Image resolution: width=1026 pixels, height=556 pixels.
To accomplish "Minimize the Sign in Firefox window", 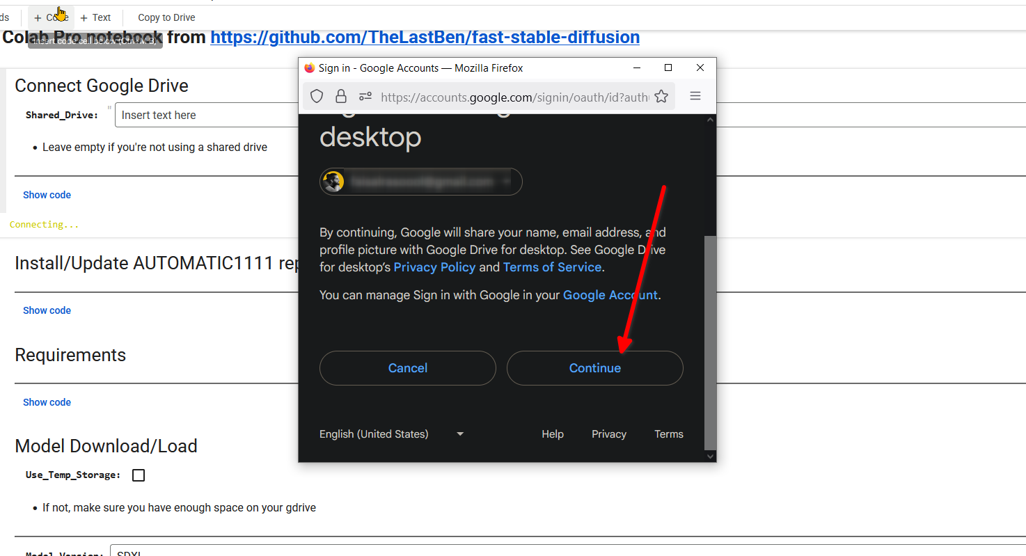I will coord(636,67).
